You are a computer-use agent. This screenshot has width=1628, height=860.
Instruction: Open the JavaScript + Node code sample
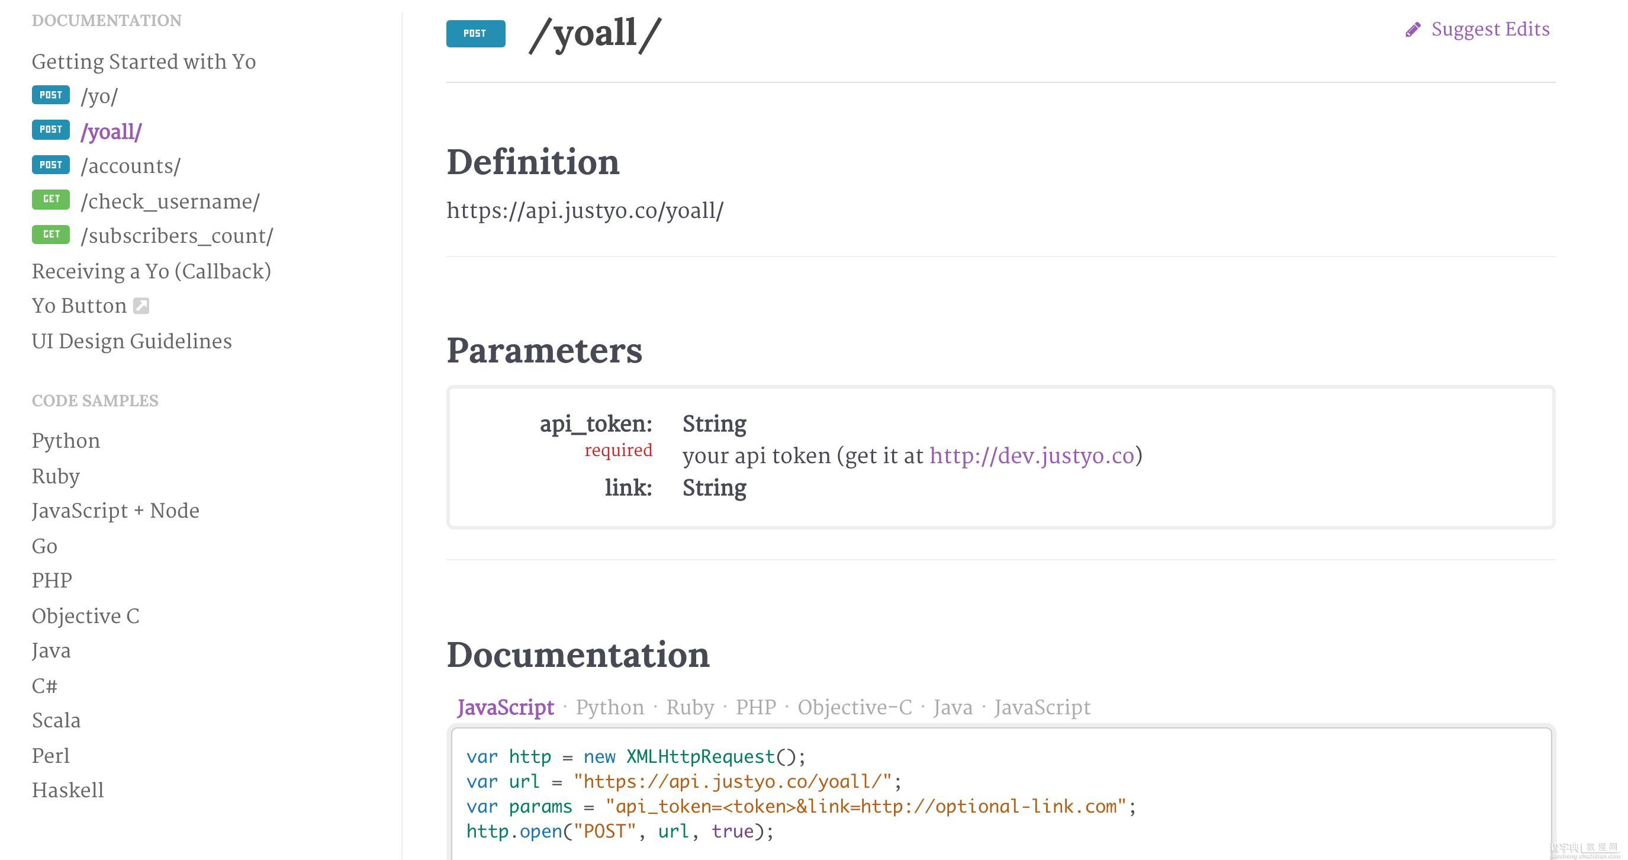(x=115, y=511)
